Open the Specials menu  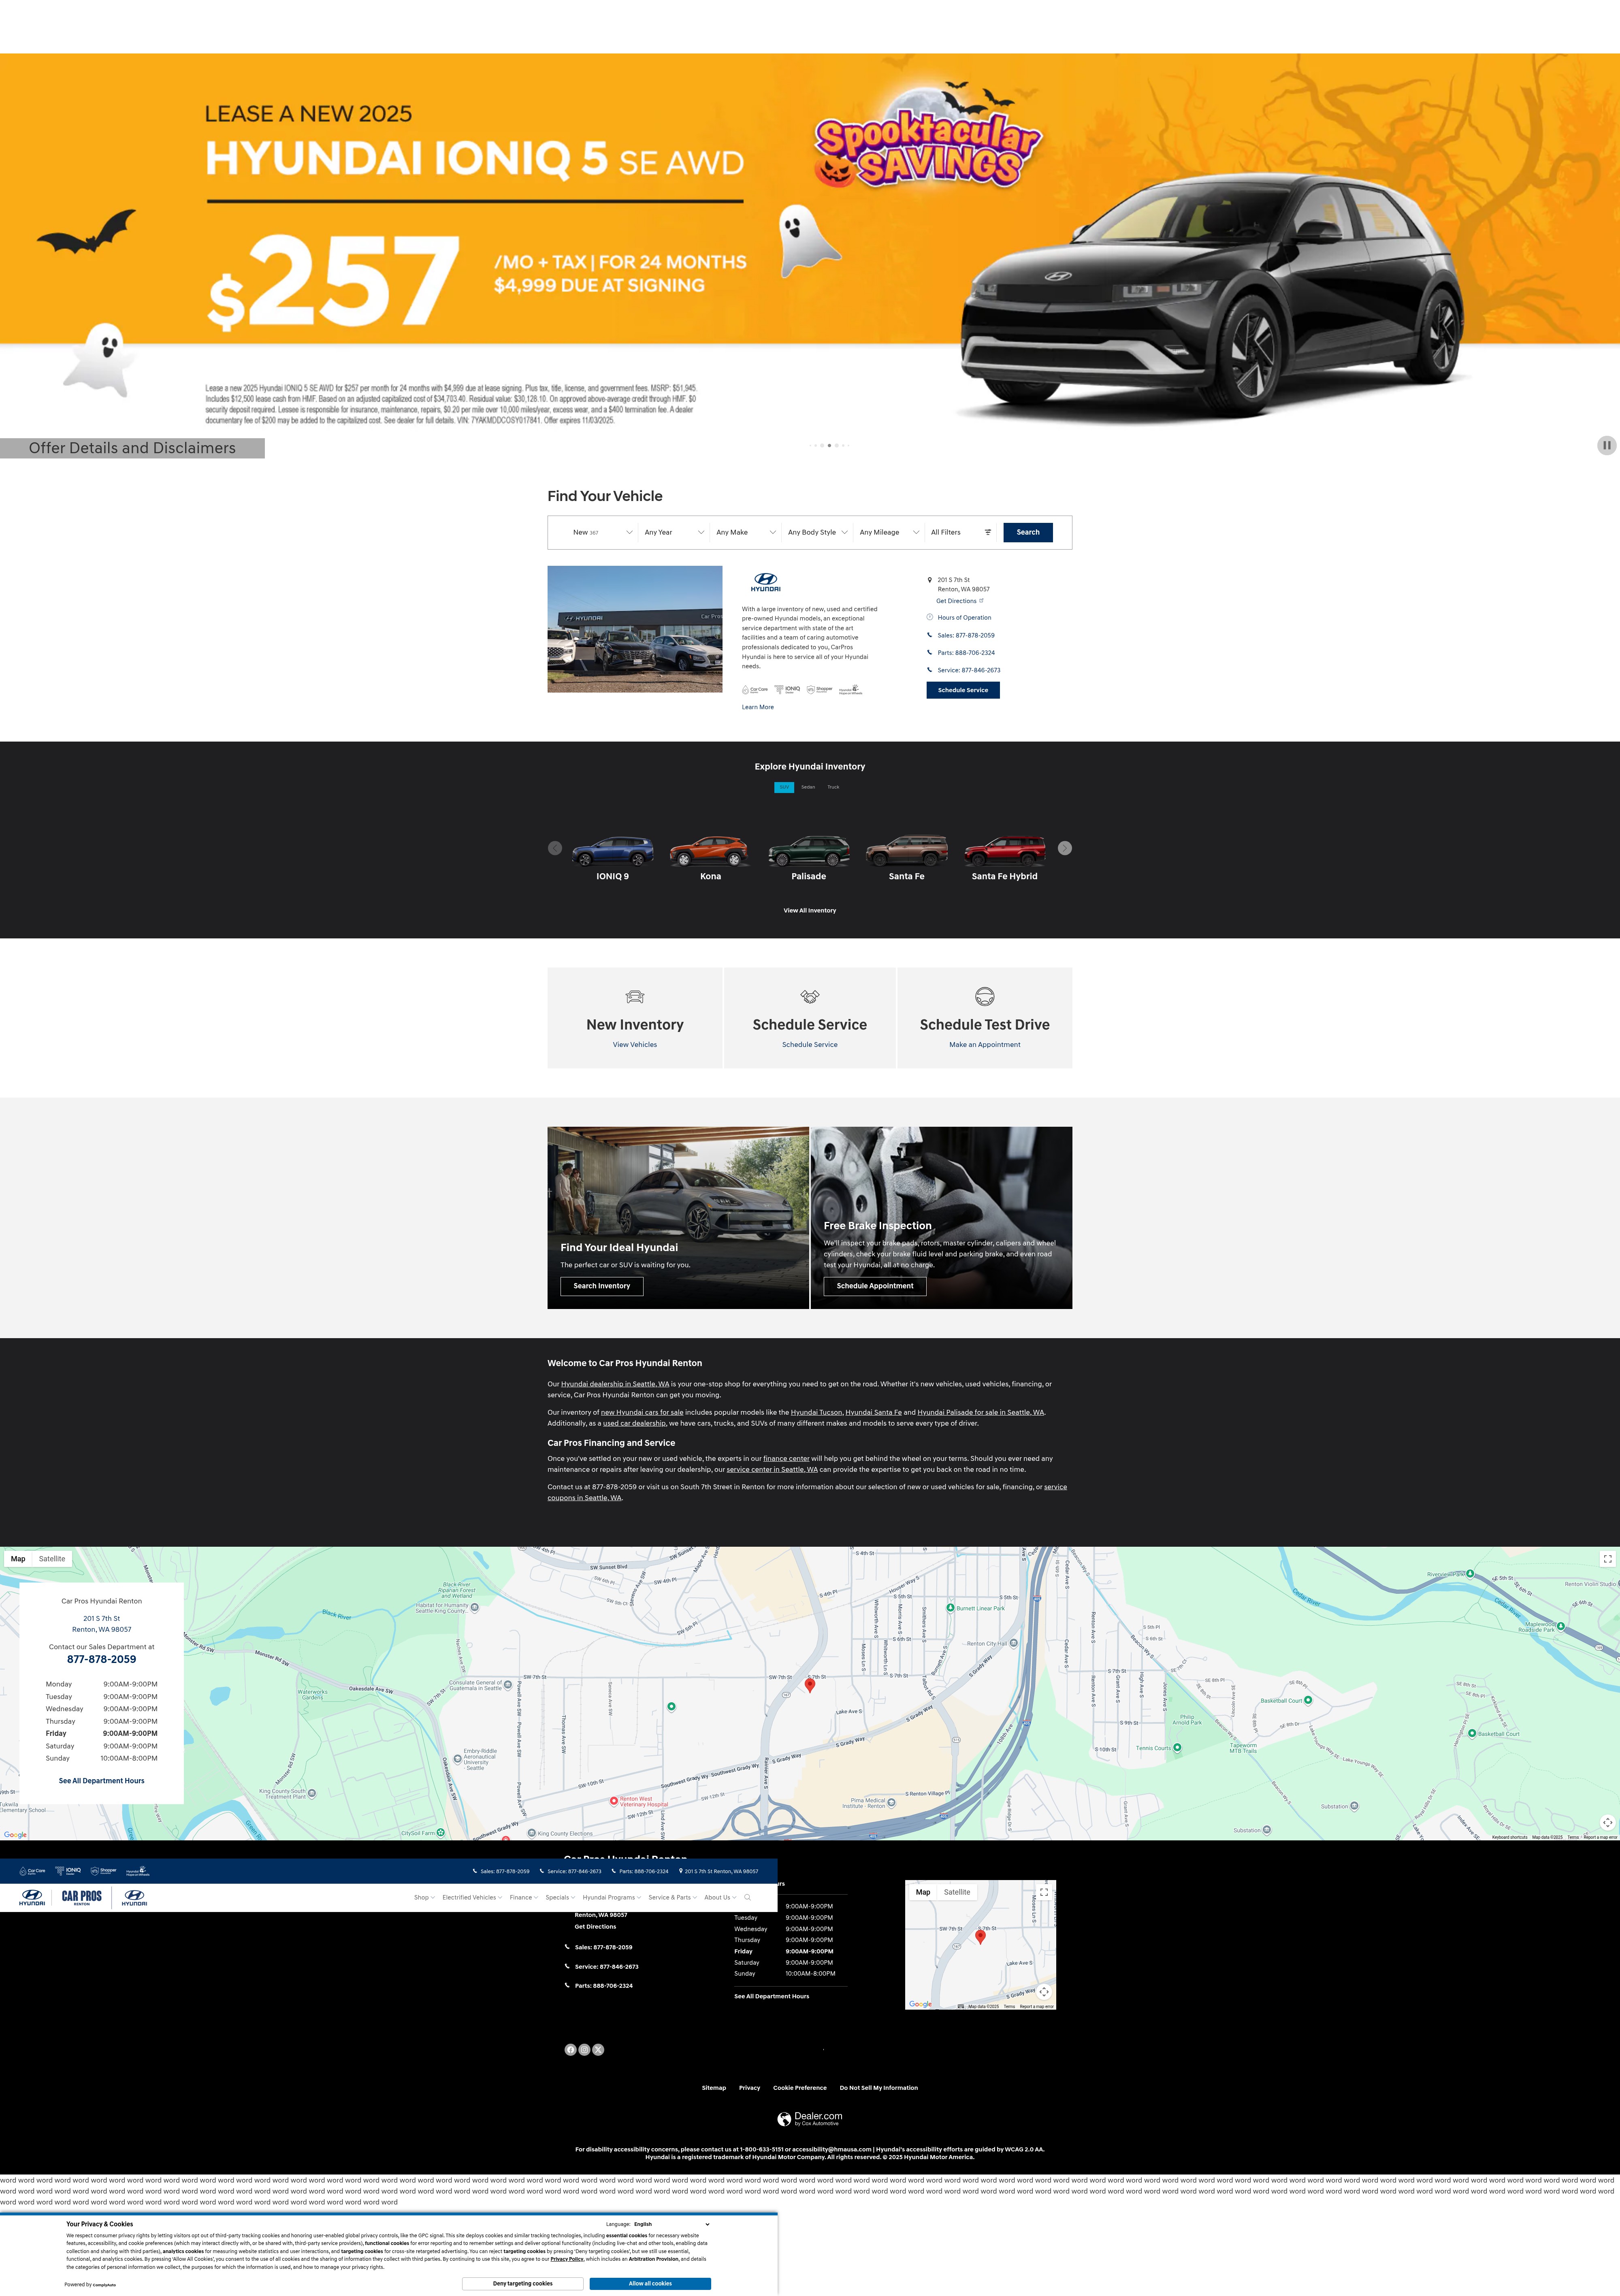tap(560, 1897)
